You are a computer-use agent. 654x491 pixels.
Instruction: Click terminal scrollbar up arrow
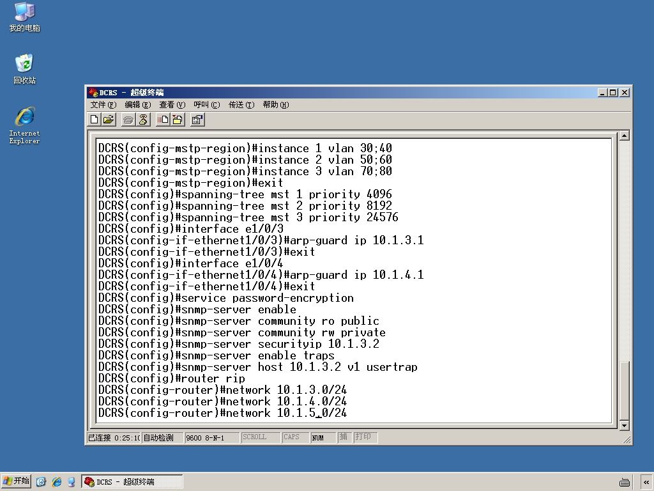(x=624, y=136)
